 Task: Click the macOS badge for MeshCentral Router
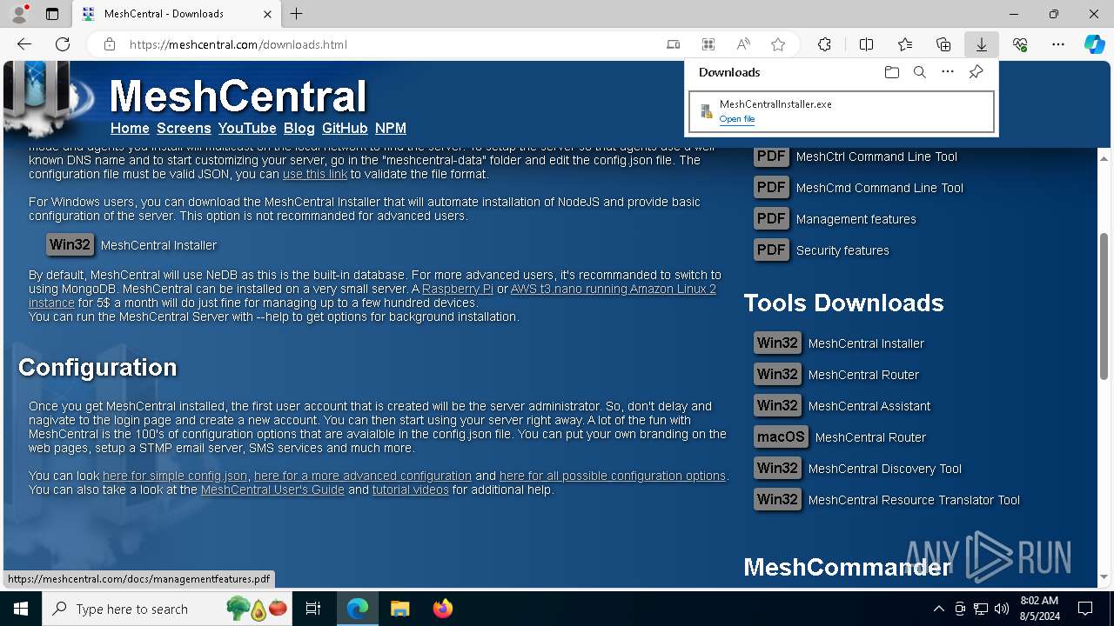[x=781, y=437]
